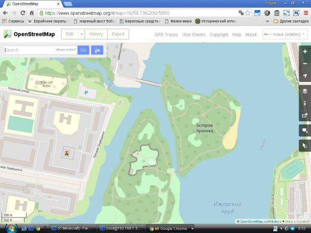Expand the Edit dropdown arrow
Image resolution: width=311 pixels, height=233 pixels.
coord(81,34)
